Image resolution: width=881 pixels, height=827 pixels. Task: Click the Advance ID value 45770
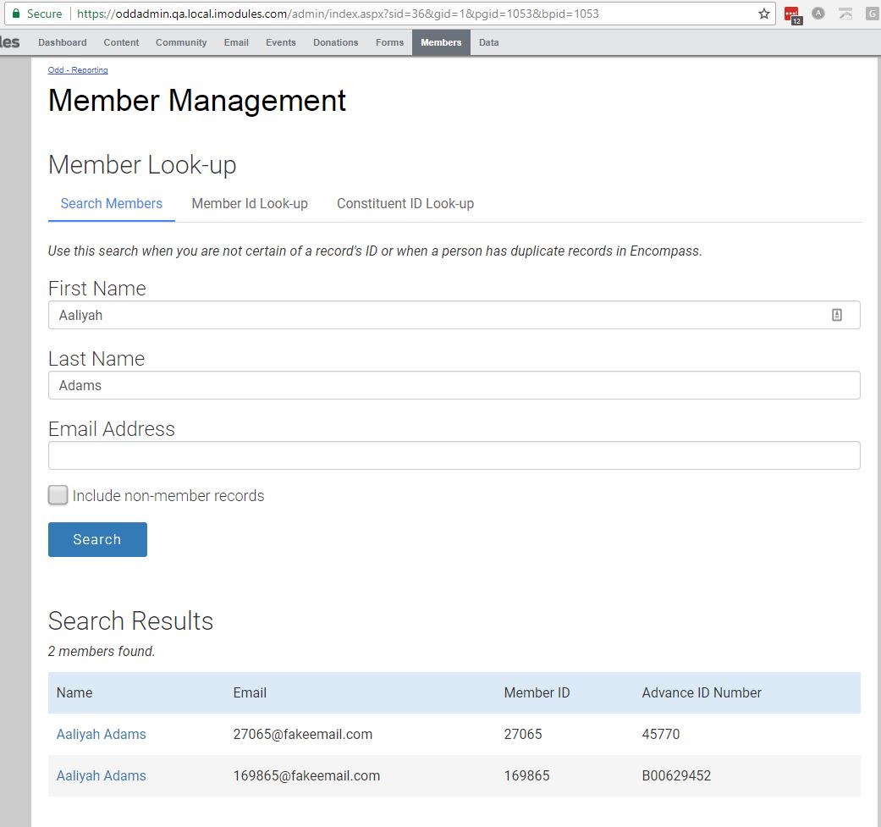point(661,734)
